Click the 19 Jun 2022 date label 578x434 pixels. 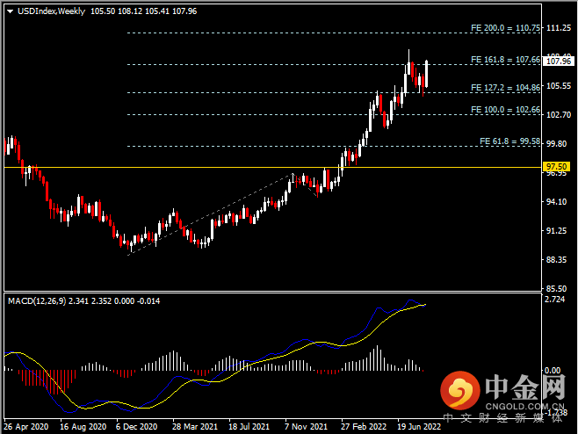(419, 427)
